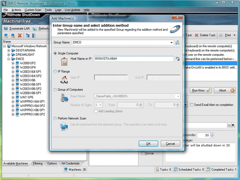Viewport: 240px width, 180px height.
Task: Click the Host Name or IP field
Action: (134, 59)
